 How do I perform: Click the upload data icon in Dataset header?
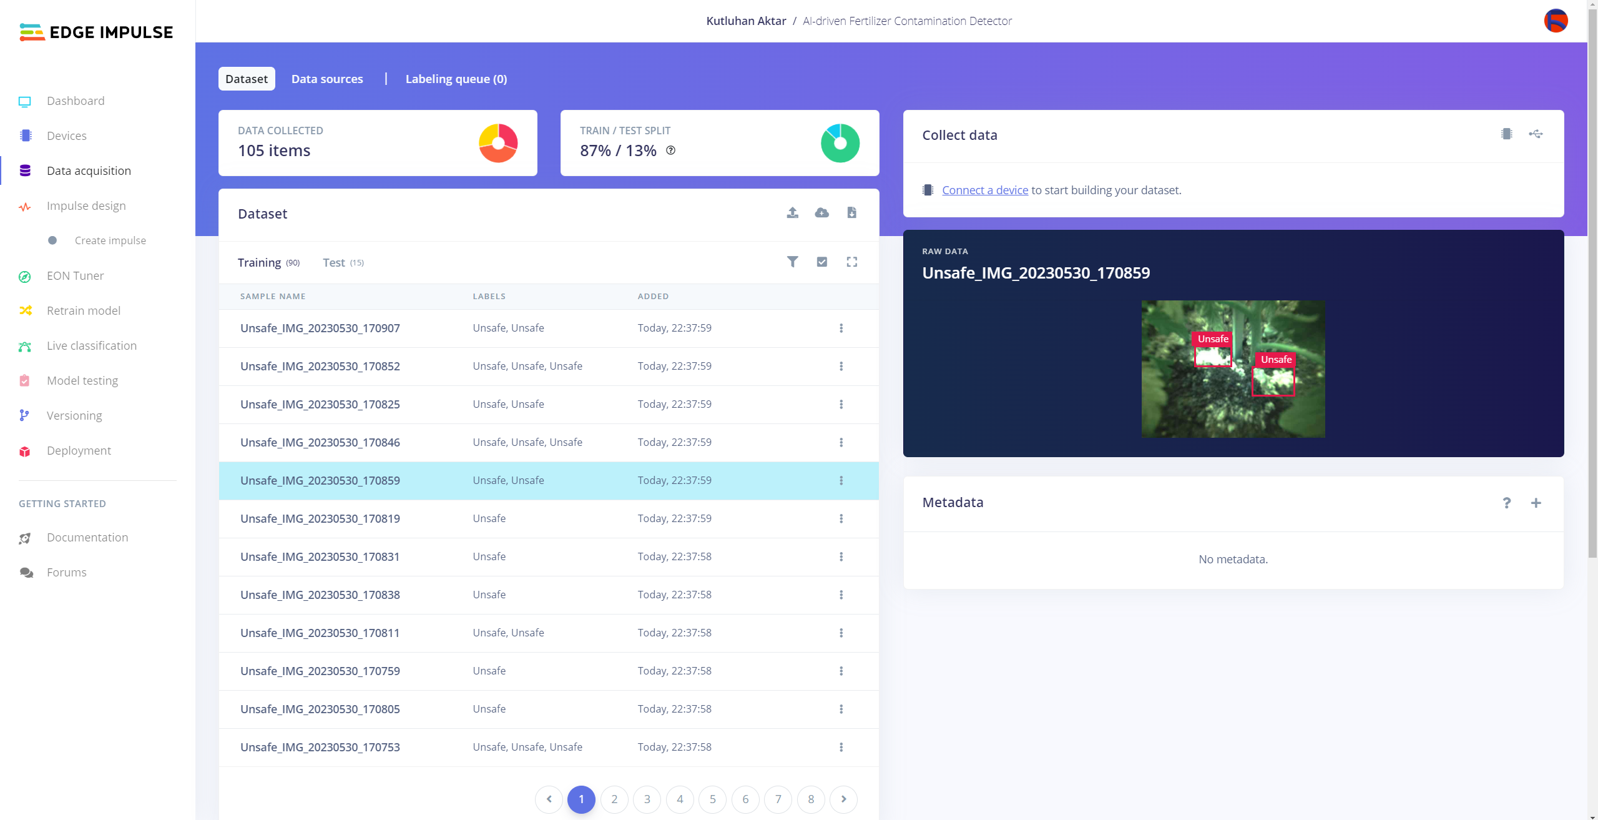point(792,213)
